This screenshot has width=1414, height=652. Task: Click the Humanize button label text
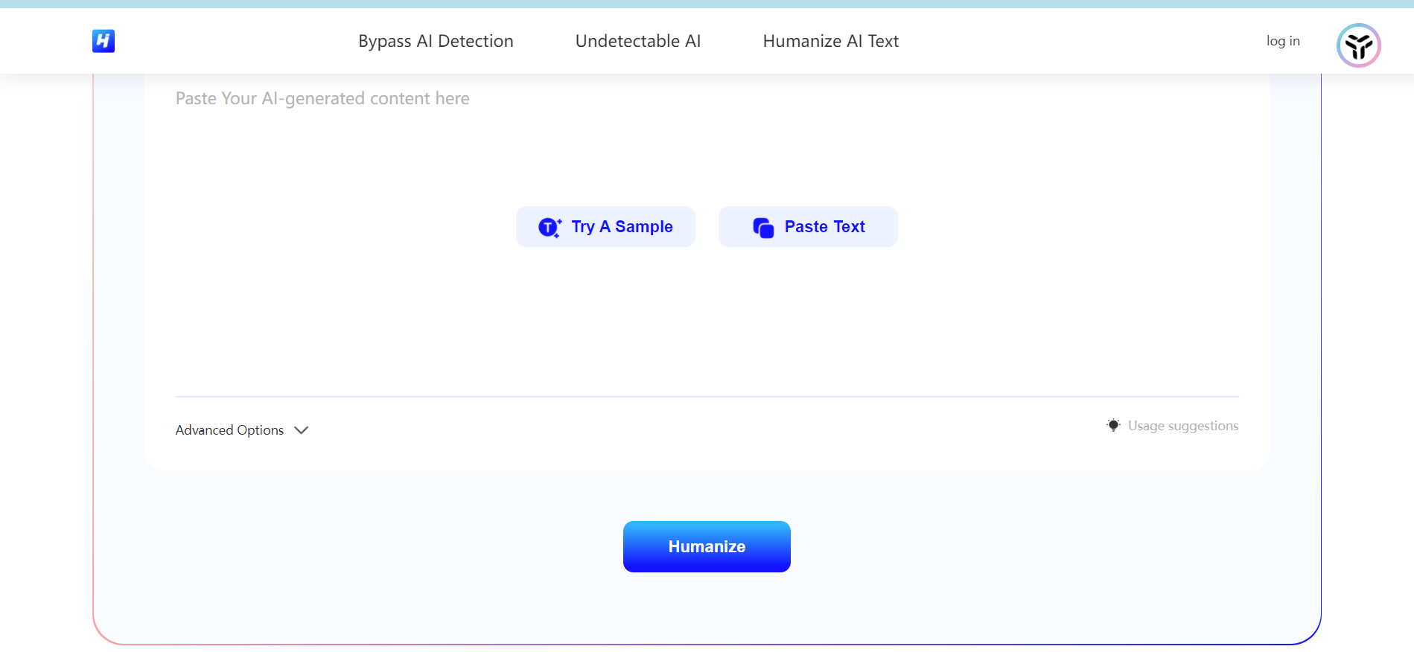[707, 546]
